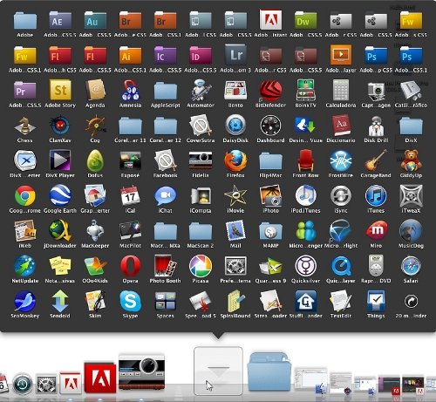
Task: Launch iMovie star icon
Action: (x=235, y=195)
